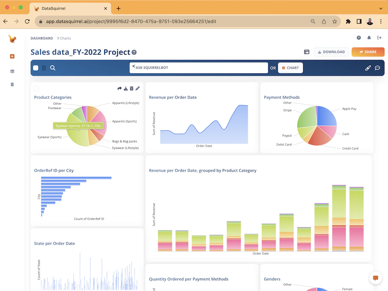
Task: Click the "Bags & Bag packs" pie label
Action: [125, 141]
